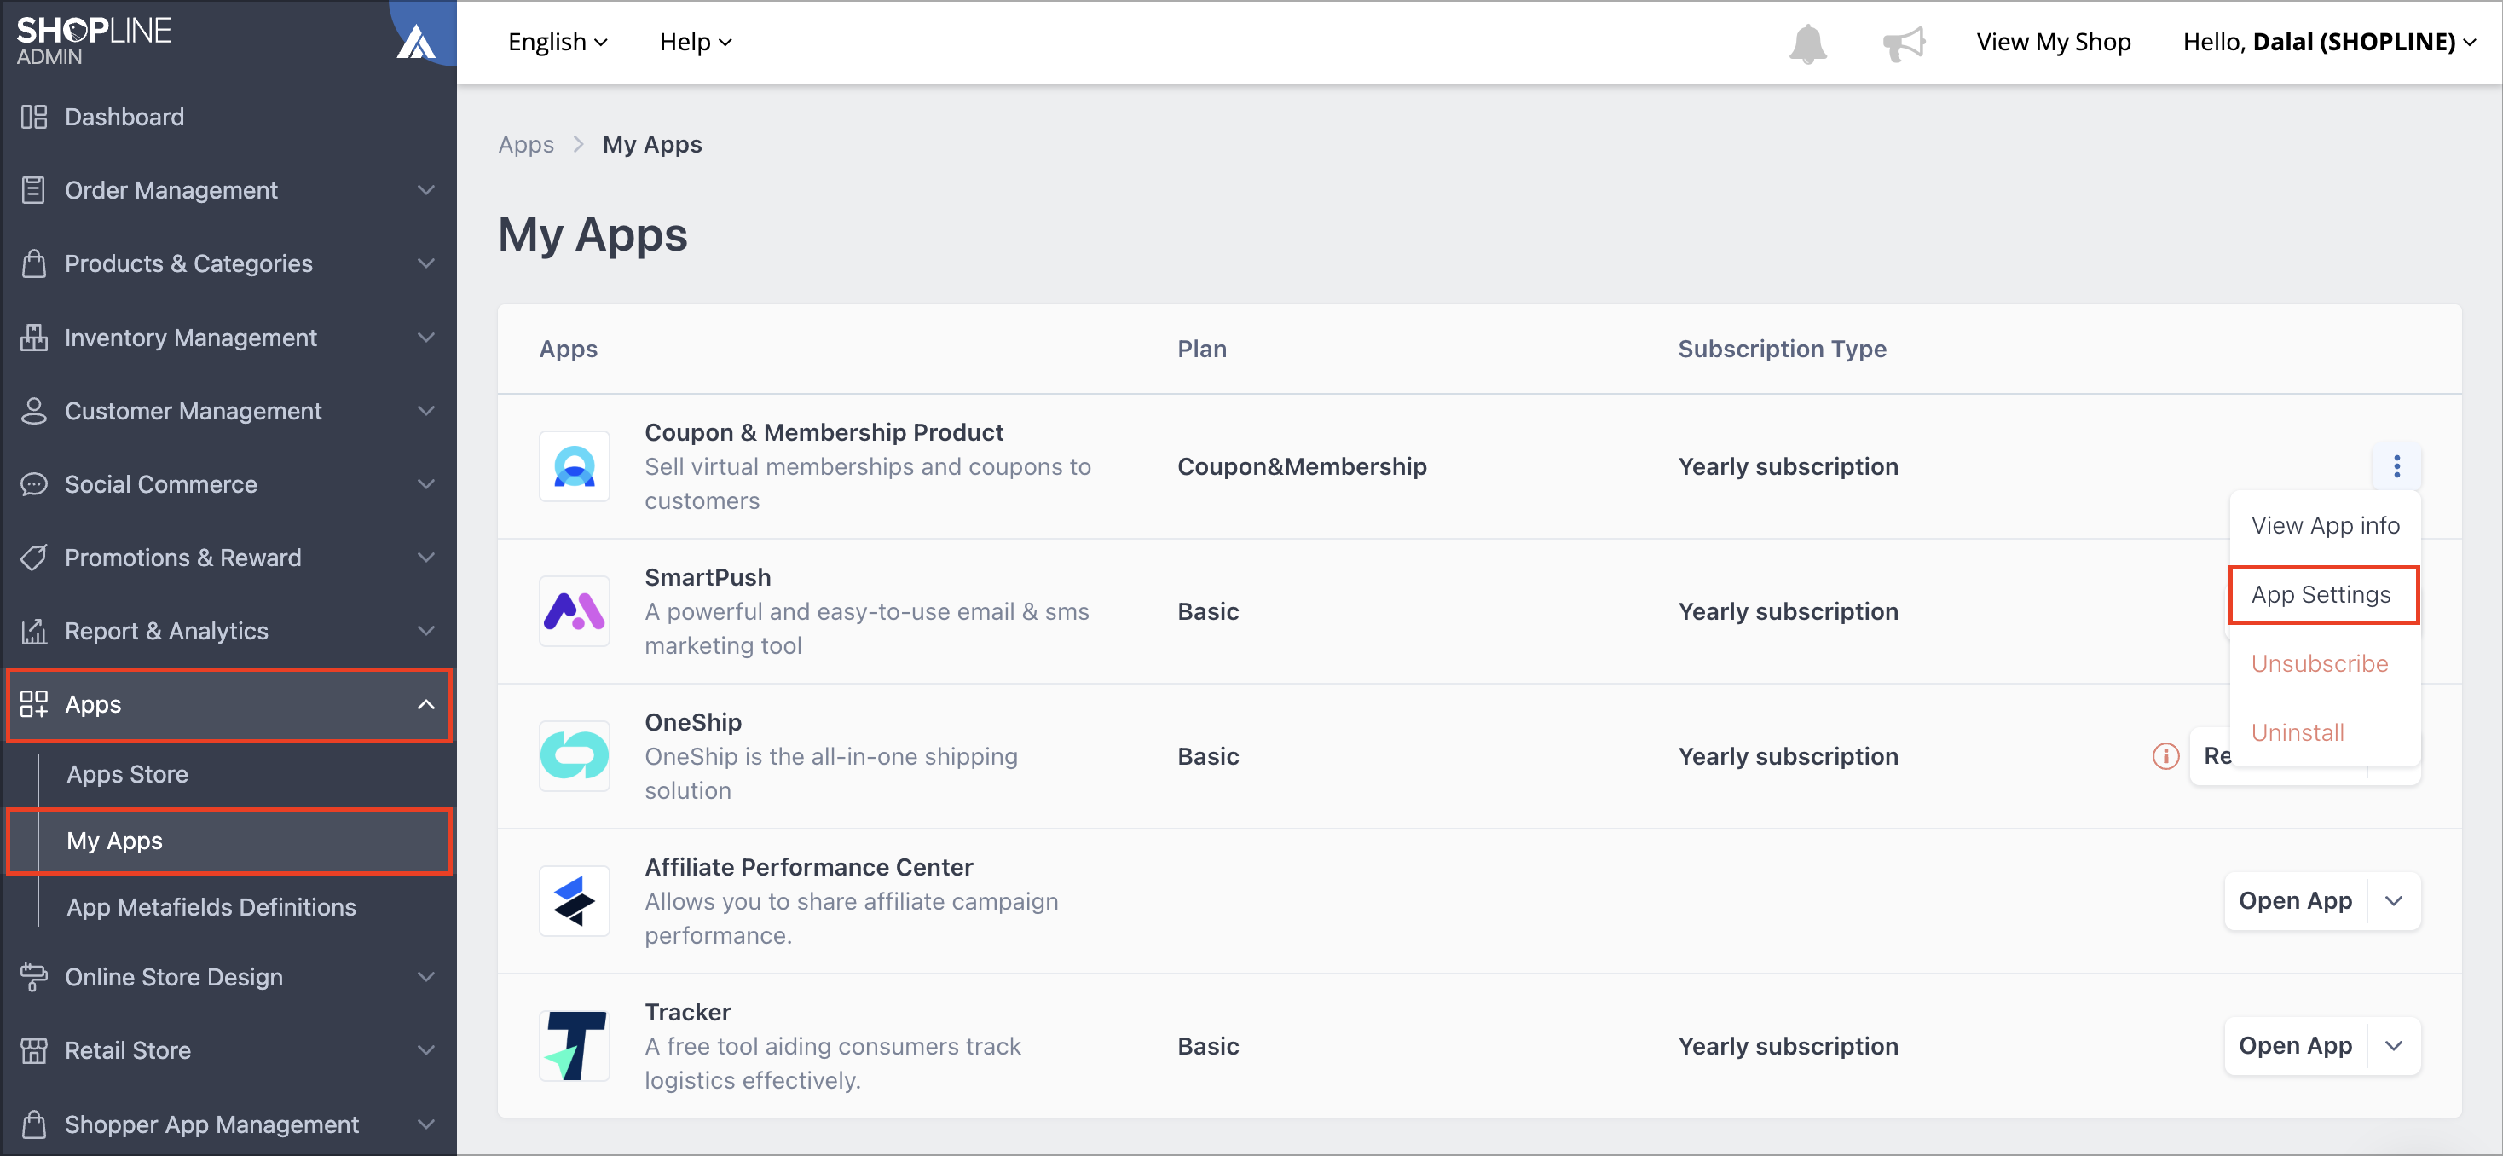Expand the Shopper App Management chevron
Screen dimensions: 2503x1156
tap(425, 1124)
